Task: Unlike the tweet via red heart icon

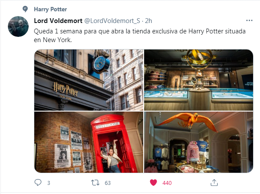Action: point(153,183)
